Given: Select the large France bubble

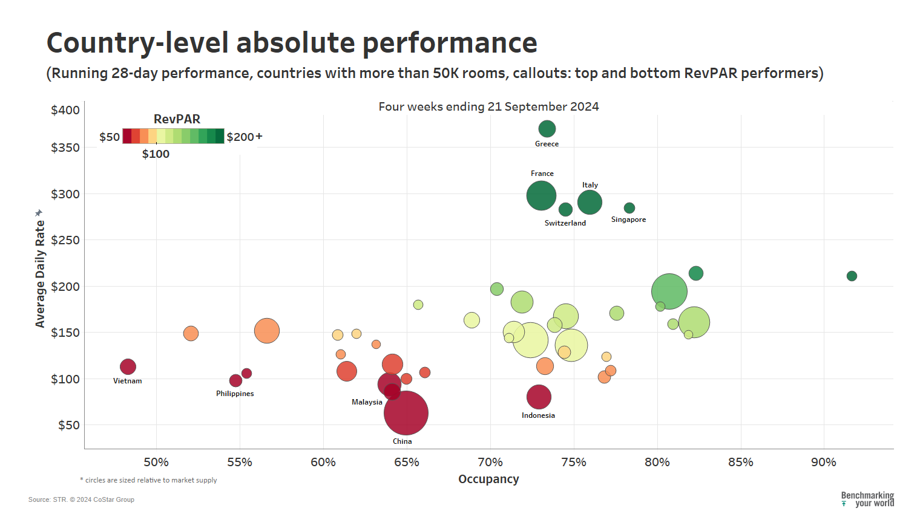Looking at the screenshot, I should pos(541,196).
